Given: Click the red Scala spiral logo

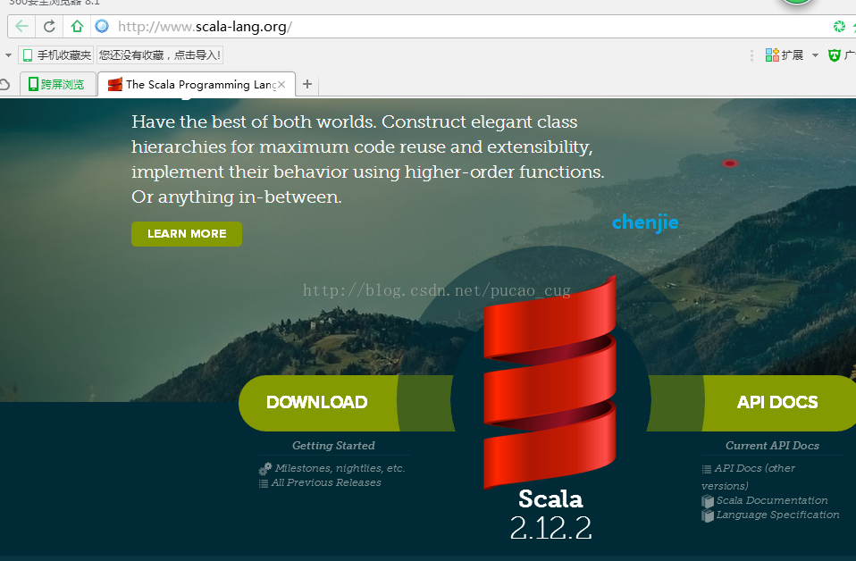Looking at the screenshot, I should [x=550, y=382].
